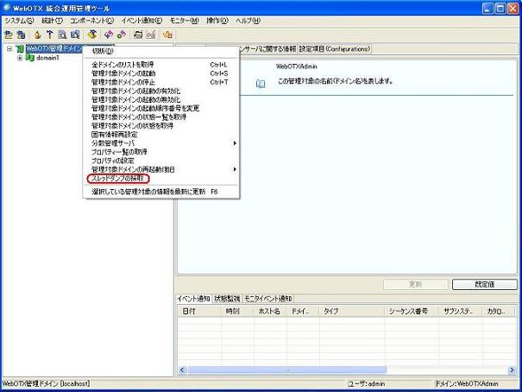This screenshot has width=522, height=392.
Task: Choose プロパティ一覧の取得 menu entry
Action: (x=161, y=152)
